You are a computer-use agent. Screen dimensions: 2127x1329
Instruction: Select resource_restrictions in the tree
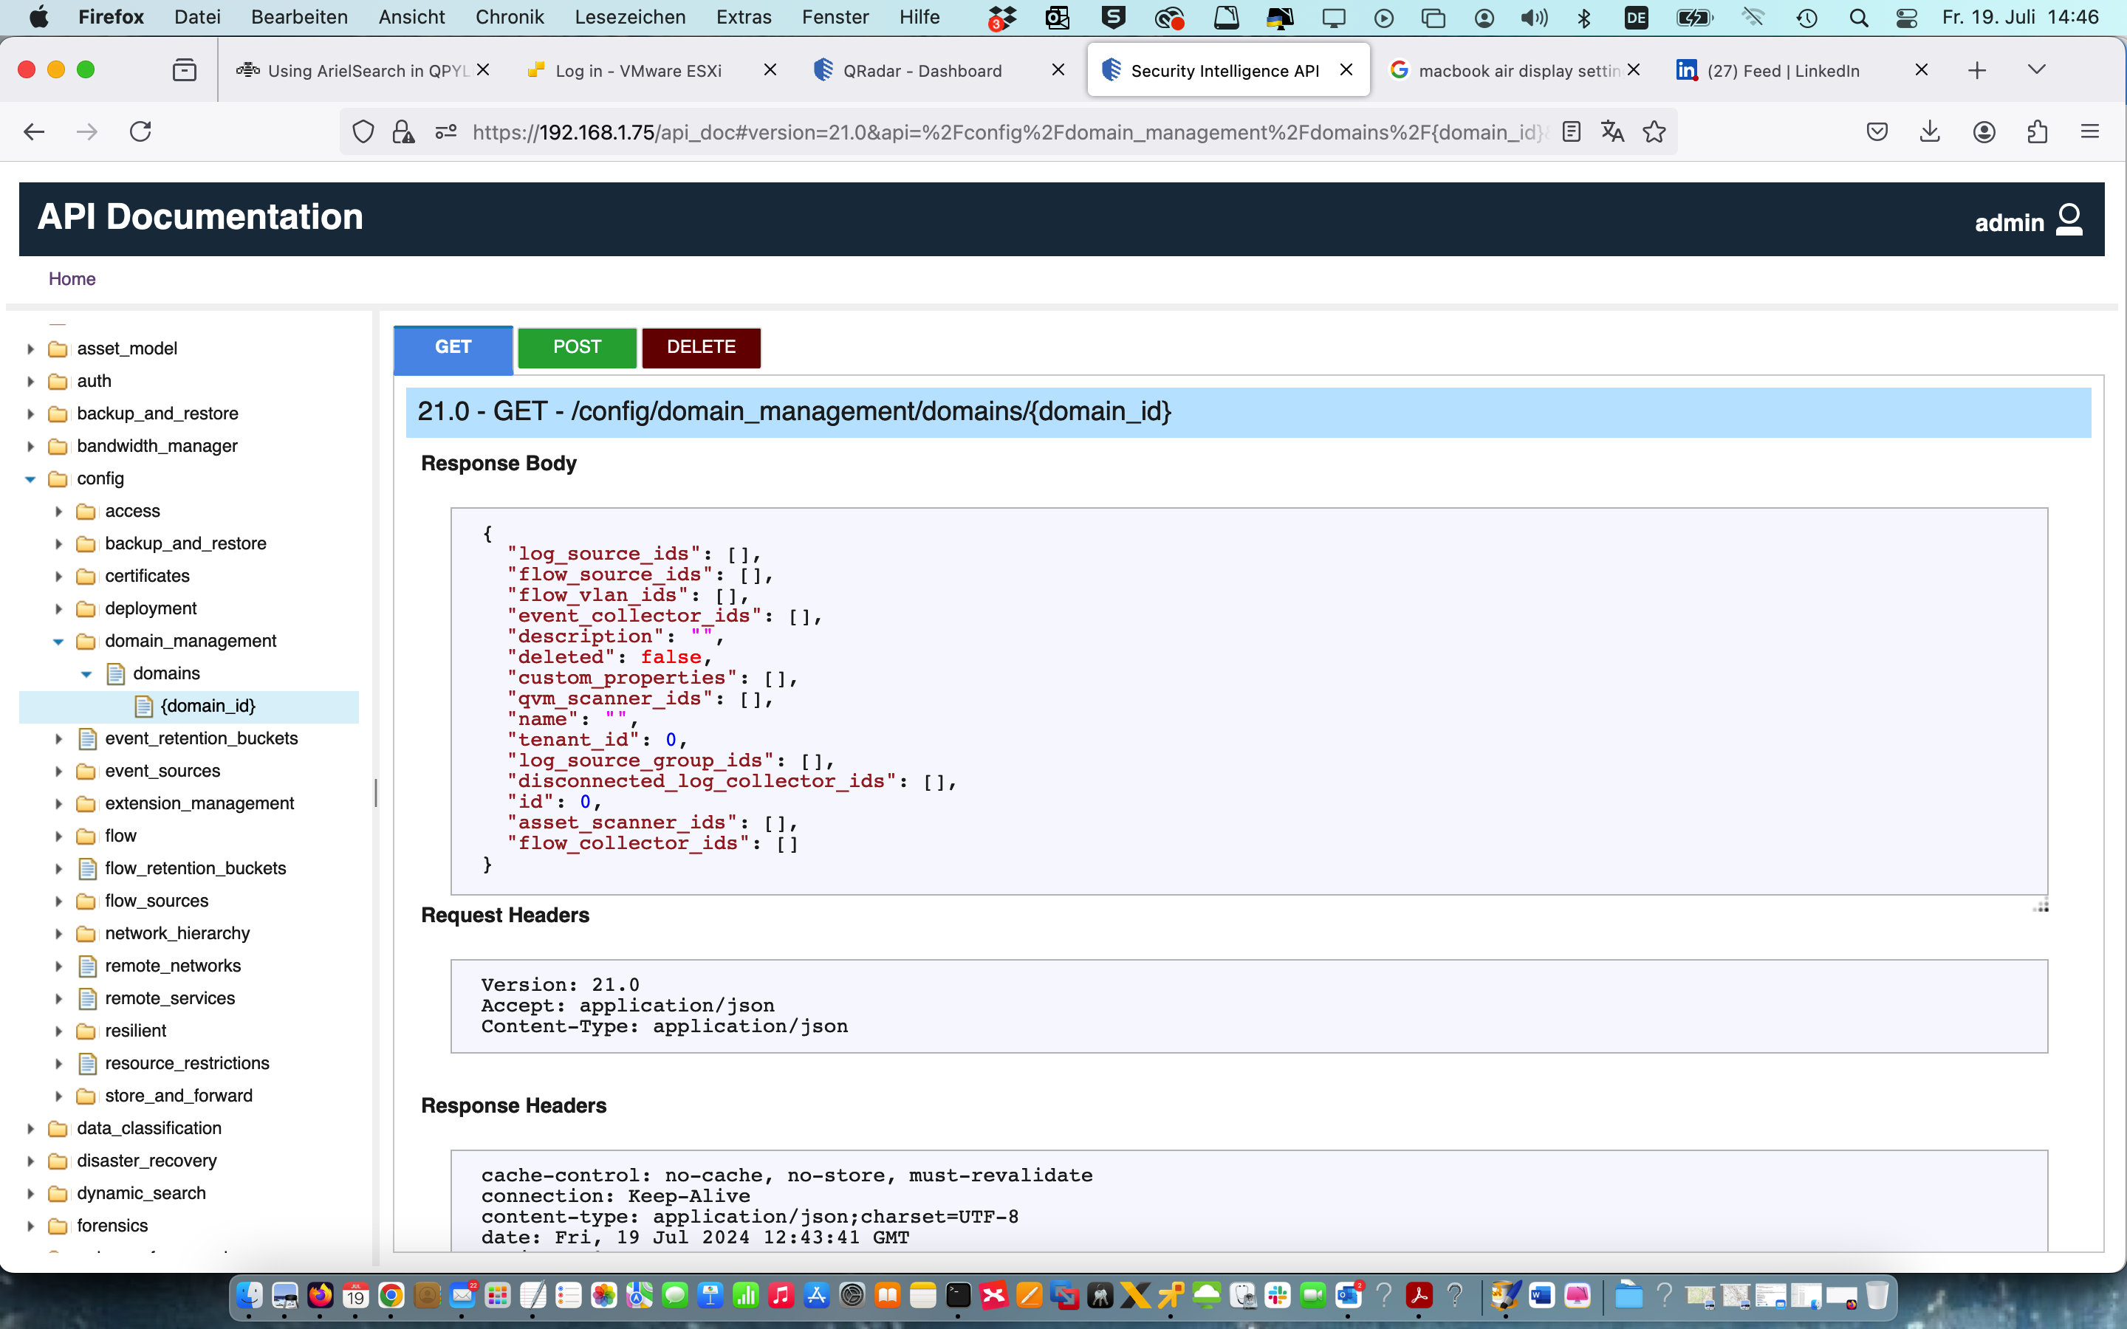click(x=187, y=1063)
